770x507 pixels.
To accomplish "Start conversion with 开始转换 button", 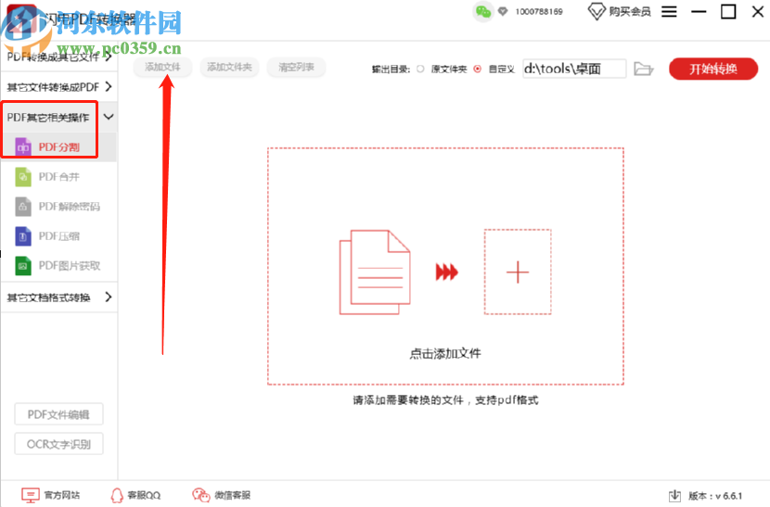I will 713,69.
